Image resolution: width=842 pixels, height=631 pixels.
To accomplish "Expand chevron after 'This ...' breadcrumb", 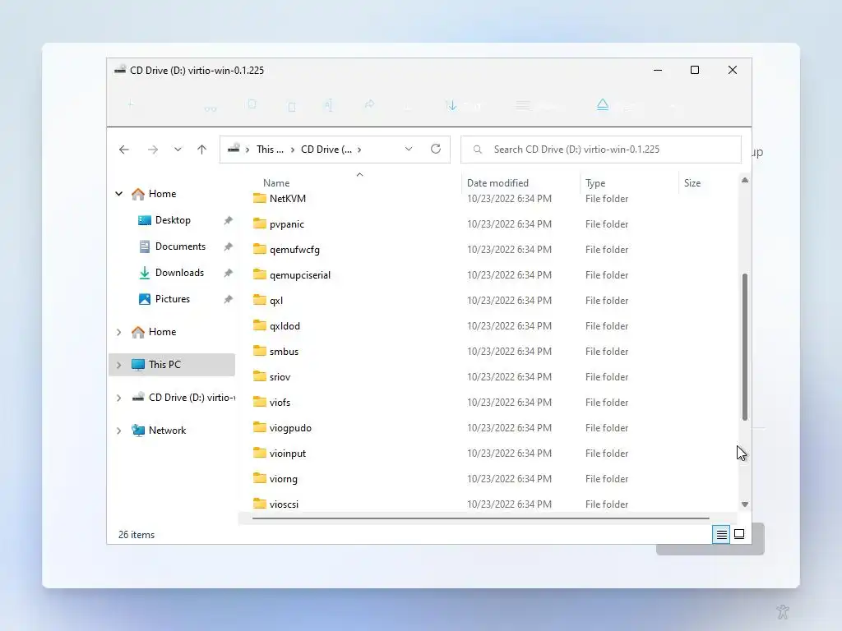I will tap(293, 150).
